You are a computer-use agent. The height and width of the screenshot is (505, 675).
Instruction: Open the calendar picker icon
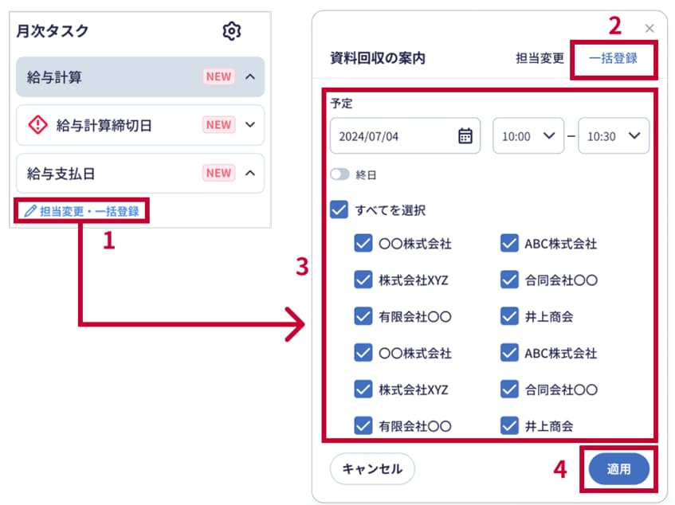[465, 136]
